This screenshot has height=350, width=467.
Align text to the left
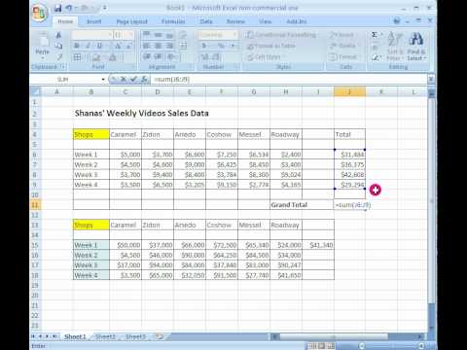pos(147,46)
